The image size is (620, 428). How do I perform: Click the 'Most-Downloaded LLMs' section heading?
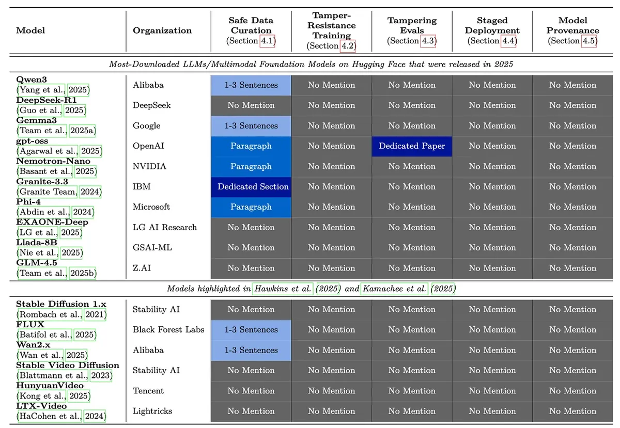(x=310, y=64)
